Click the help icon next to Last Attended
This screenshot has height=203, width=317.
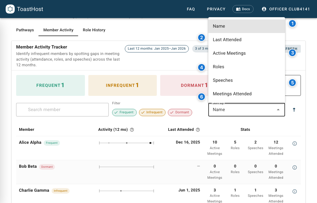[x=198, y=130]
